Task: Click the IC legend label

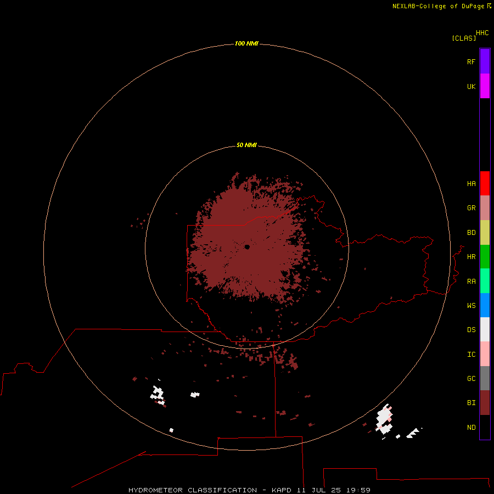Action: (471, 355)
